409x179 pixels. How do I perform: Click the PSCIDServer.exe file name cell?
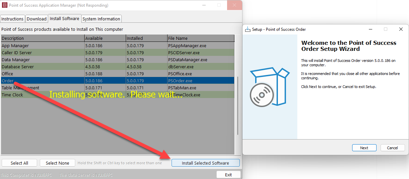coord(201,53)
